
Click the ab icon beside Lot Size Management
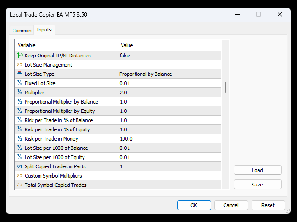tap(19, 65)
